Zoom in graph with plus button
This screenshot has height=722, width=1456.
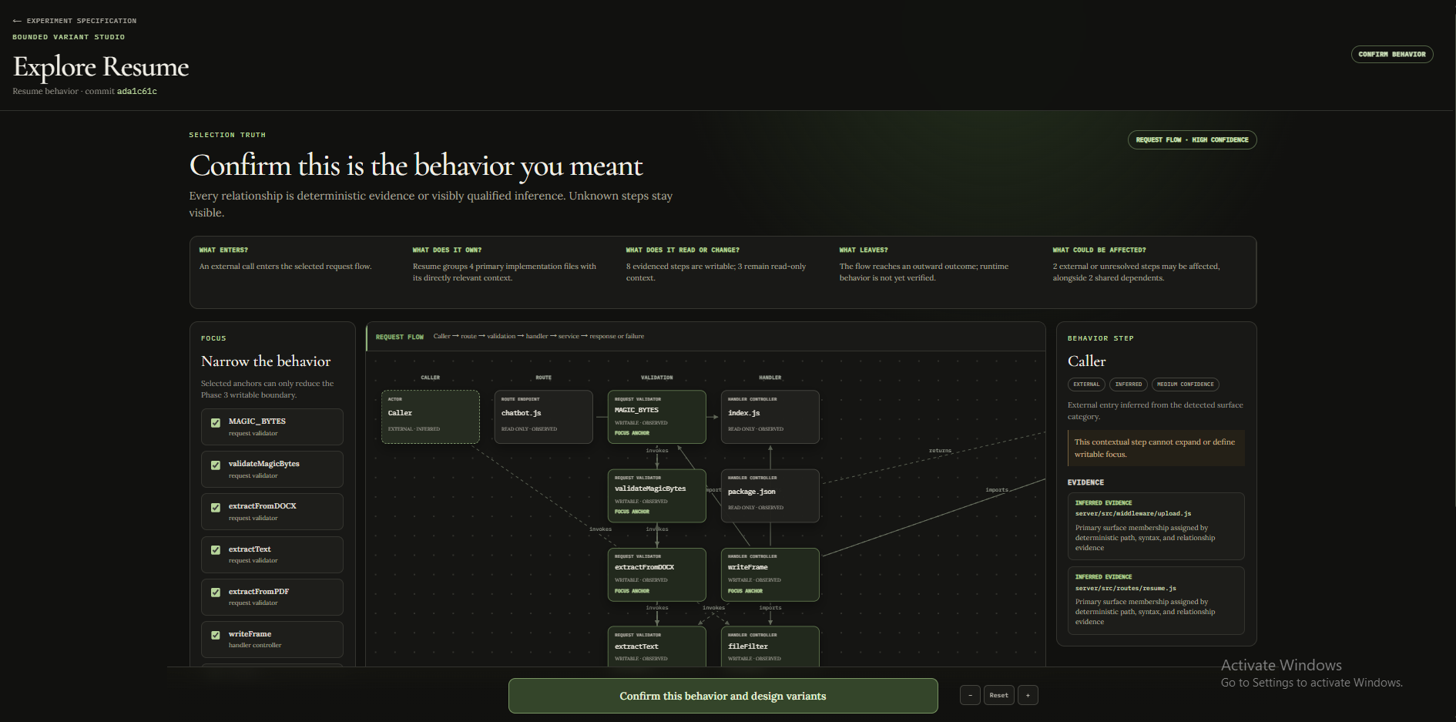1028,695
